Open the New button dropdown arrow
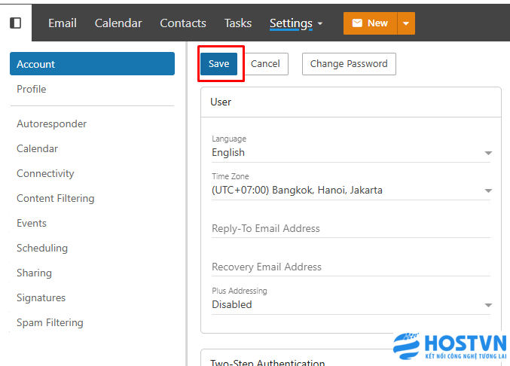The image size is (510, 366). [x=406, y=23]
